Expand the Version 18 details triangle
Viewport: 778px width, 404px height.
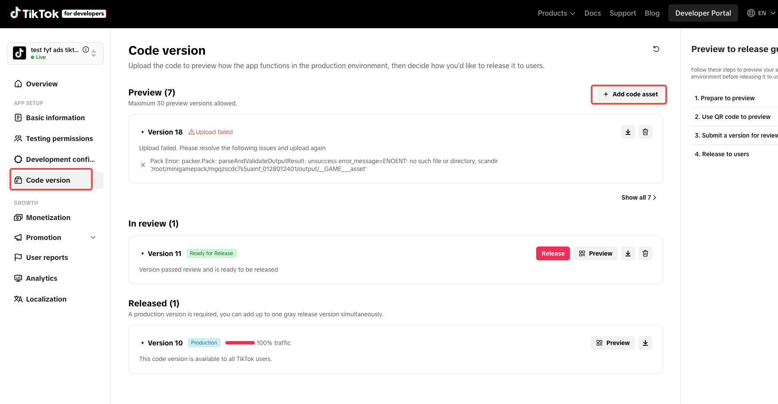[x=143, y=132]
